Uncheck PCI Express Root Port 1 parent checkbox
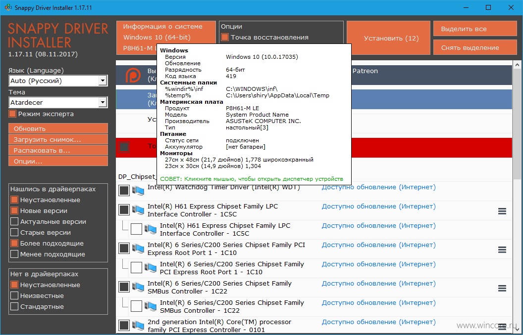 click(x=124, y=249)
